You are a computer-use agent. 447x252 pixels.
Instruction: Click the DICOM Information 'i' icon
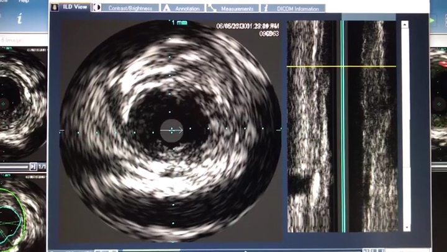(266, 8)
